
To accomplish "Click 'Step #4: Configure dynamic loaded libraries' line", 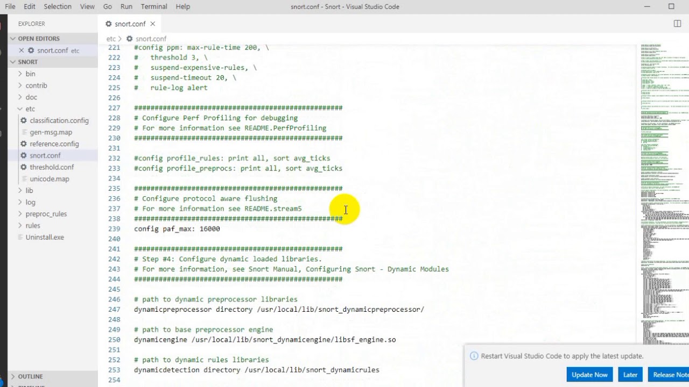I will click(228, 259).
